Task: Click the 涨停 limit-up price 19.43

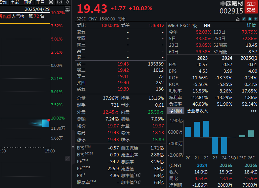Action: click(113, 140)
